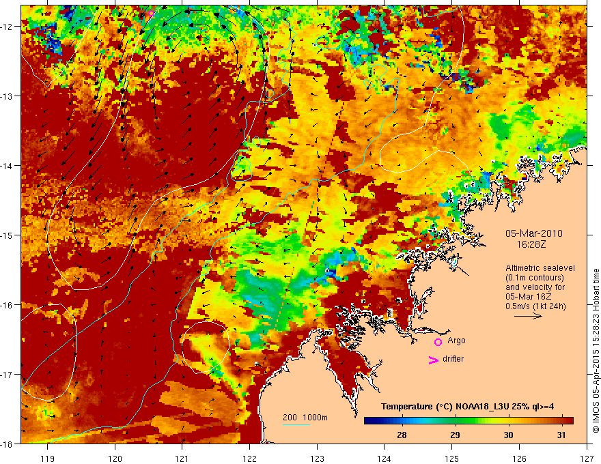Click the Argo float marker near 120.5 longitude
The image size is (601, 464).
pyautogui.click(x=151, y=14)
